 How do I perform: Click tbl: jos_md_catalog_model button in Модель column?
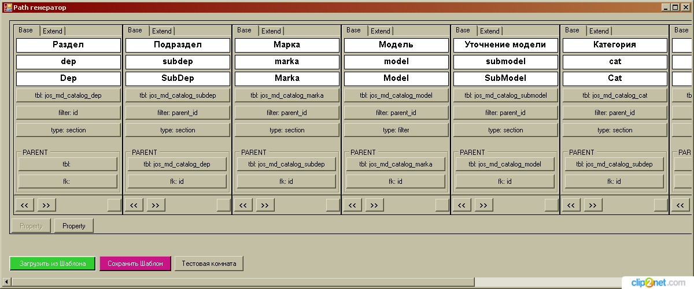click(x=397, y=95)
